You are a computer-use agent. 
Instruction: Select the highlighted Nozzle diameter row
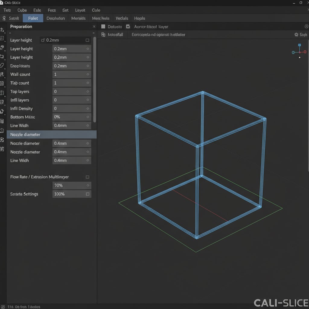click(x=51, y=134)
